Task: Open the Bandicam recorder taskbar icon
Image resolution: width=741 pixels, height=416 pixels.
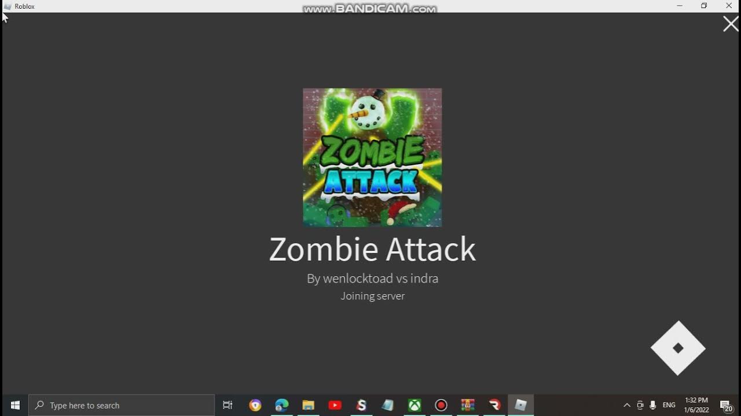Action: pos(441,405)
